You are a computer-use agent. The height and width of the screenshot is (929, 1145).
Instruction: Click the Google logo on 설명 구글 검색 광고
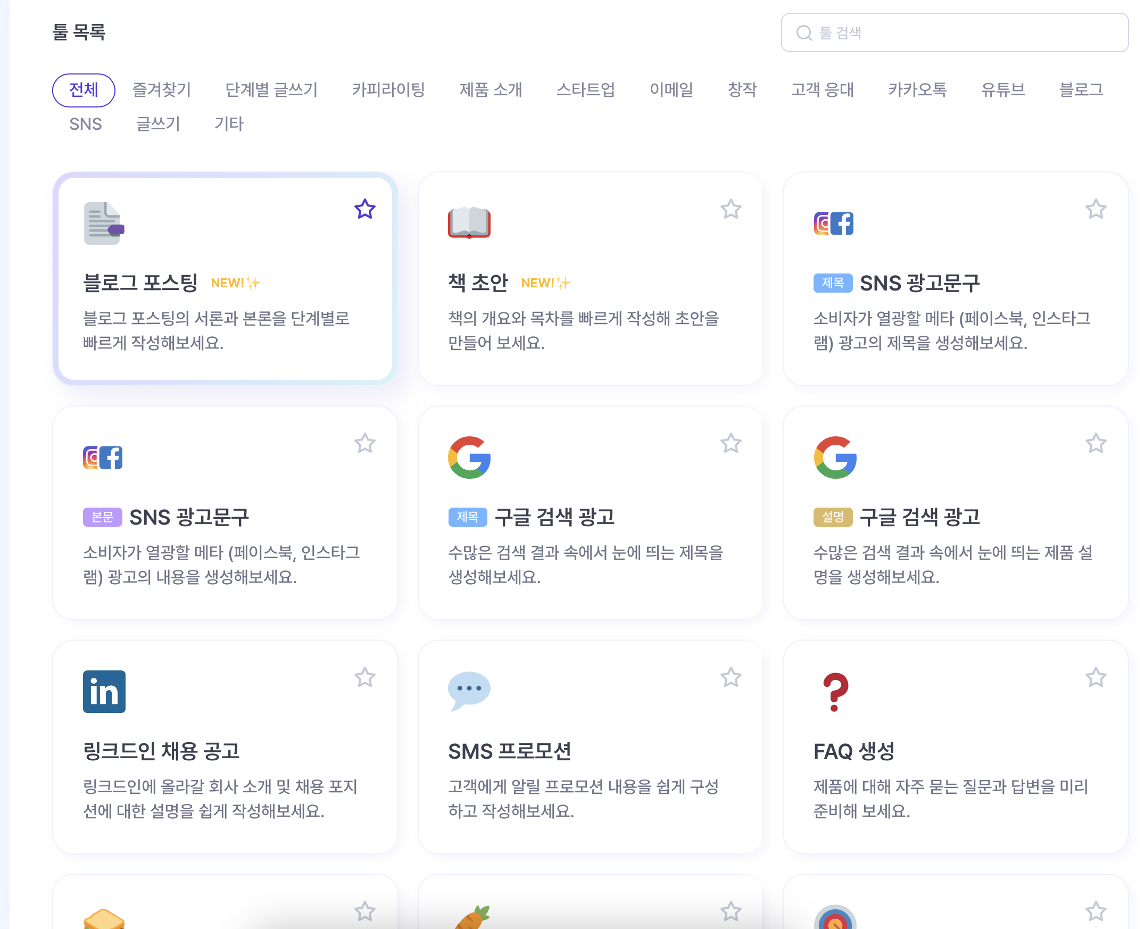(835, 457)
